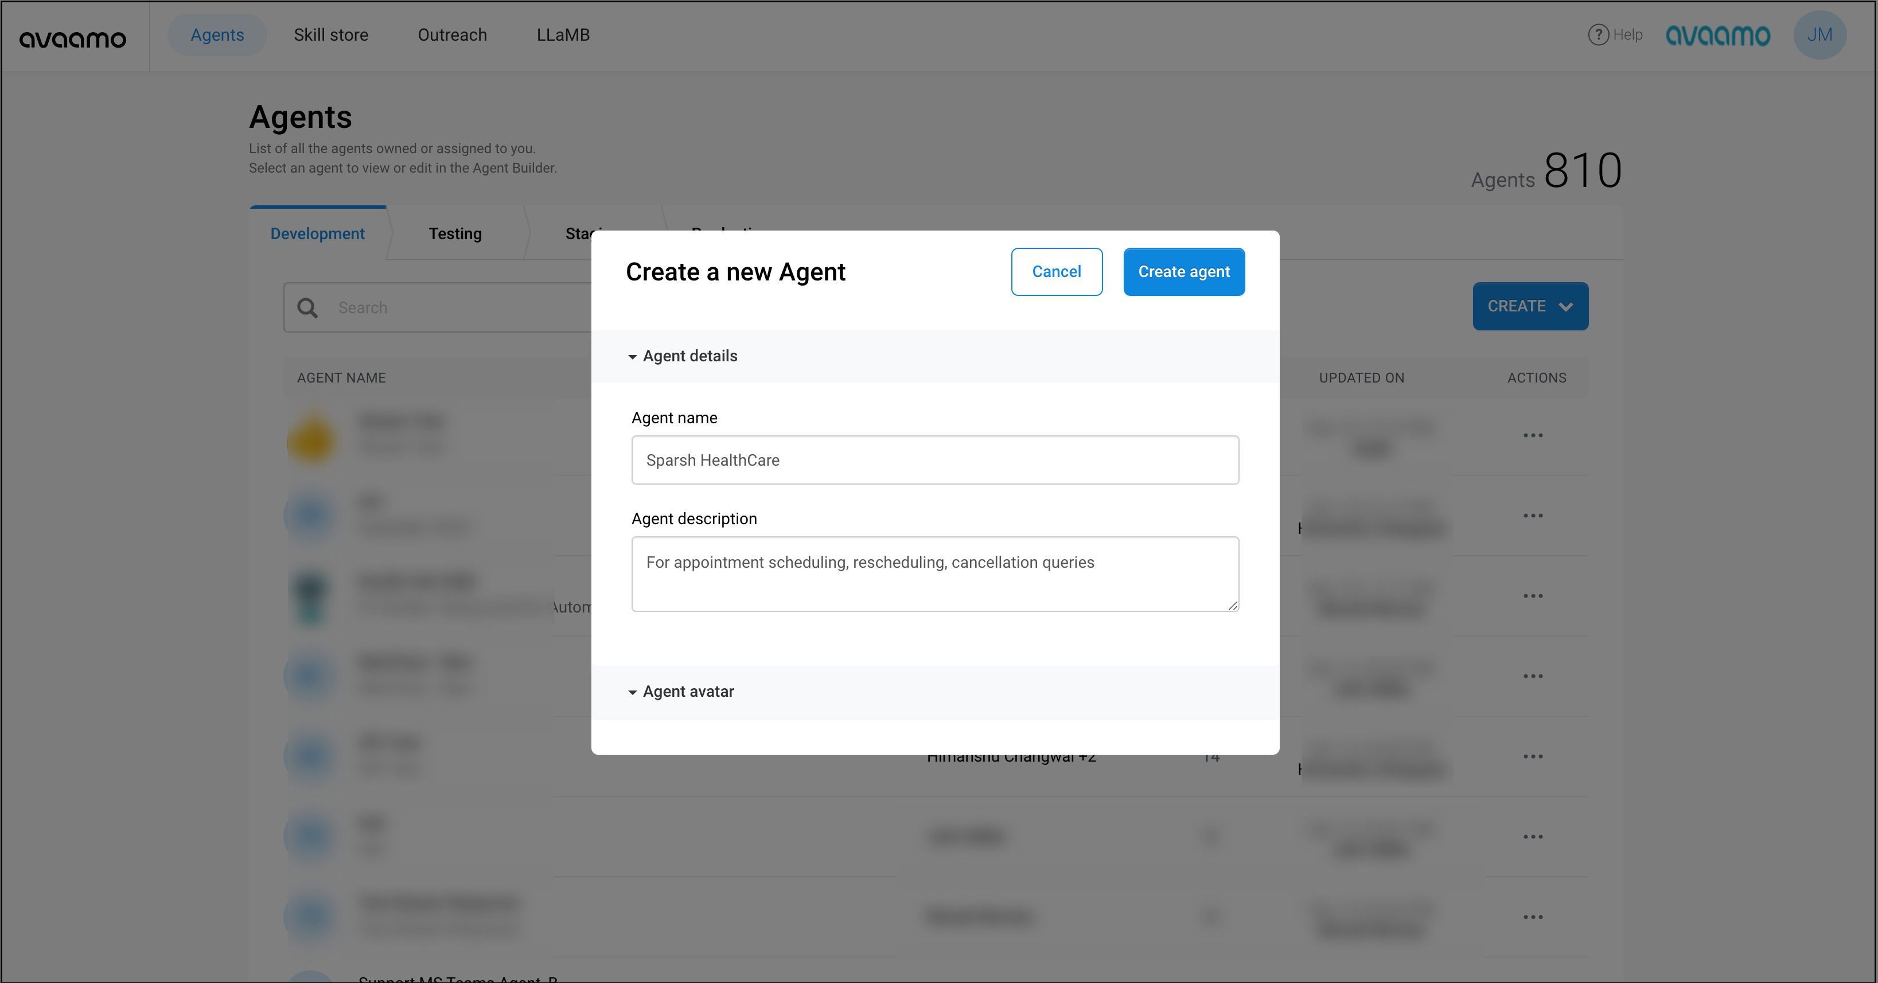1878x983 pixels.
Task: Go to the Outreach navigation item
Action: click(452, 35)
